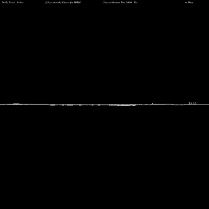Click the bright green marker on the chart line

point(153,103)
